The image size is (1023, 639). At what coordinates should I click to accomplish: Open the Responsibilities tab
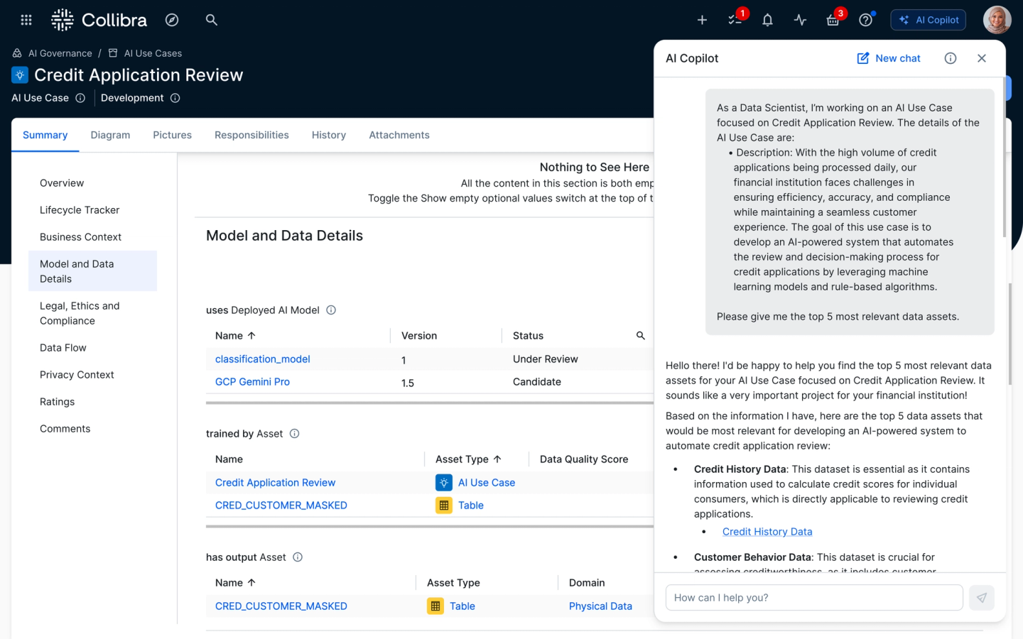coord(251,135)
